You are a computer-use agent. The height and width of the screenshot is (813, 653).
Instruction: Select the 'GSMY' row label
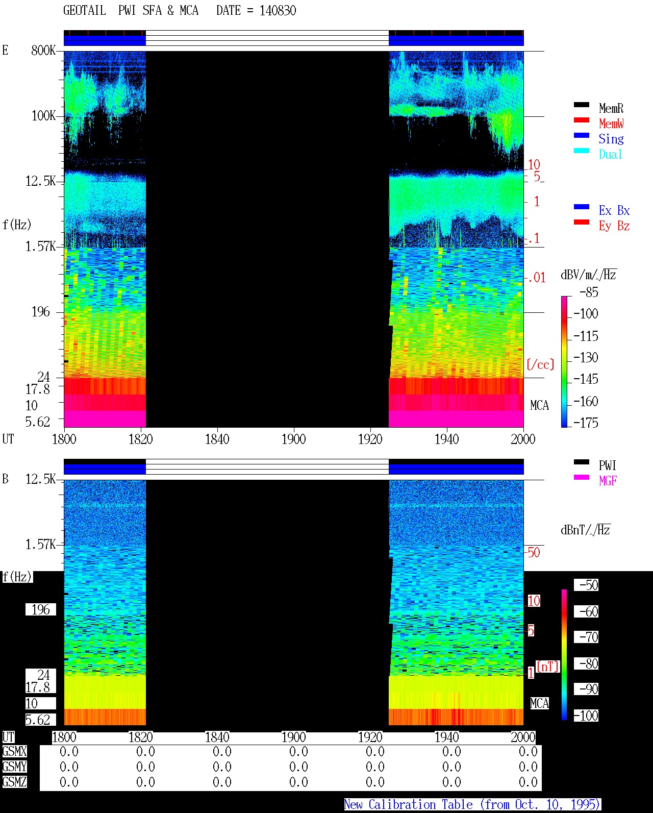pyautogui.click(x=14, y=767)
